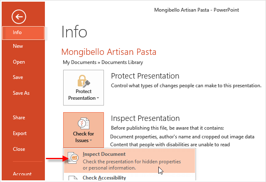Click Save in the sidebar
The width and height of the screenshot is (266, 182).
(x=18, y=77)
